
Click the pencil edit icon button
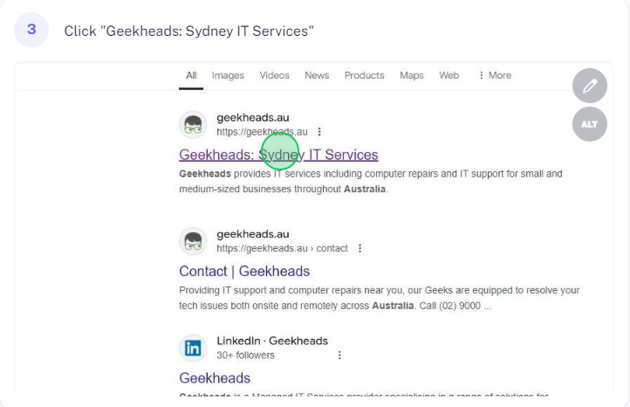[x=590, y=86]
